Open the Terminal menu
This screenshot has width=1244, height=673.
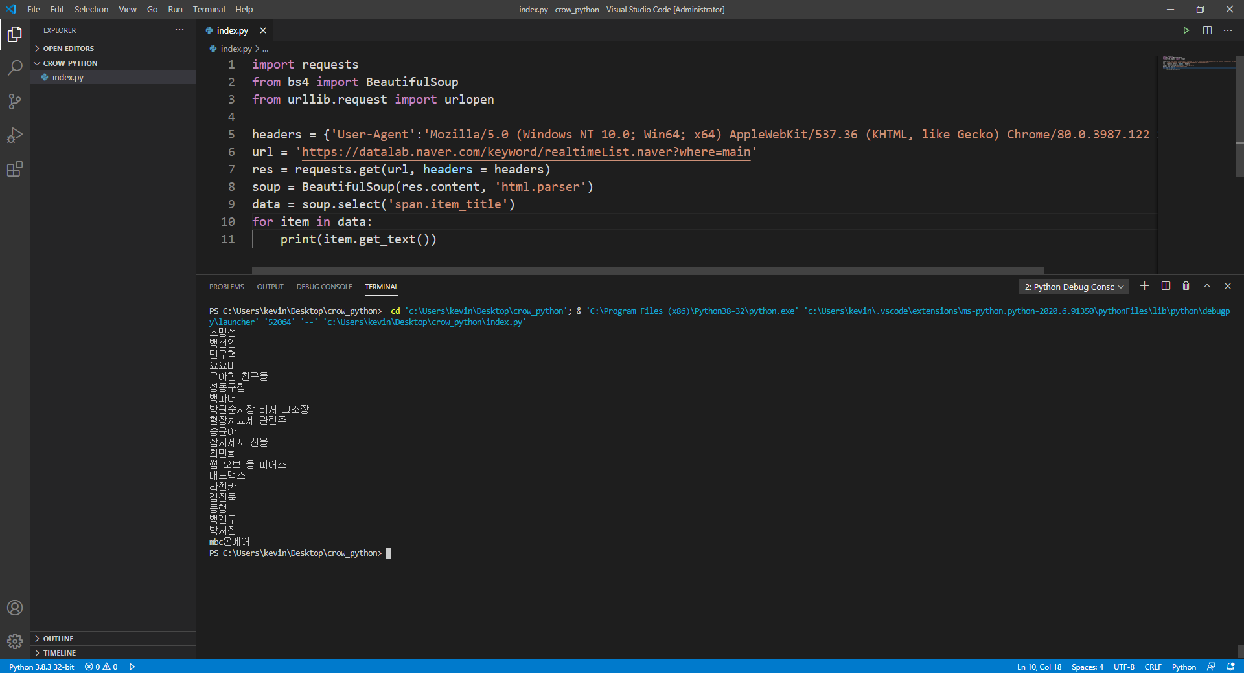point(209,9)
